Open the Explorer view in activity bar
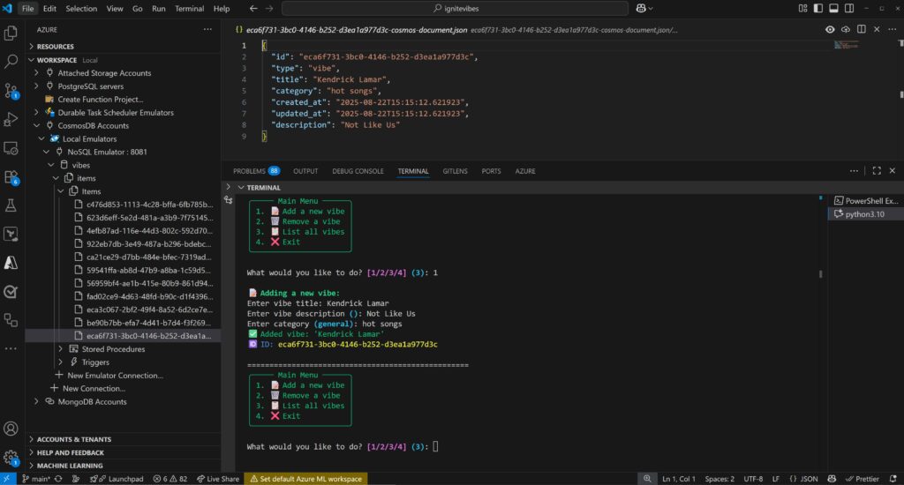The width and height of the screenshot is (904, 485). [x=11, y=34]
